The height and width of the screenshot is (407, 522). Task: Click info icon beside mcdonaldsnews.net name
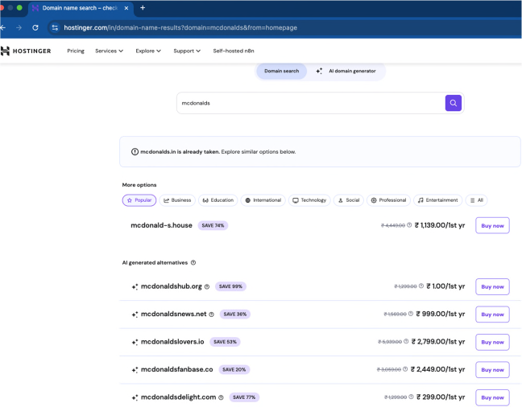tap(211, 314)
